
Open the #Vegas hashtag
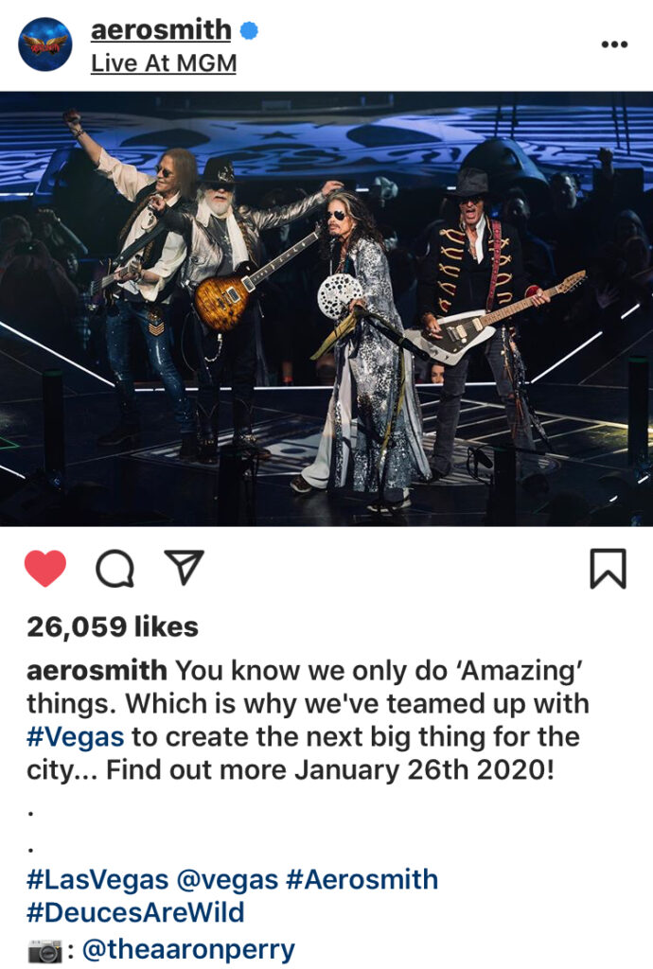click(x=75, y=737)
